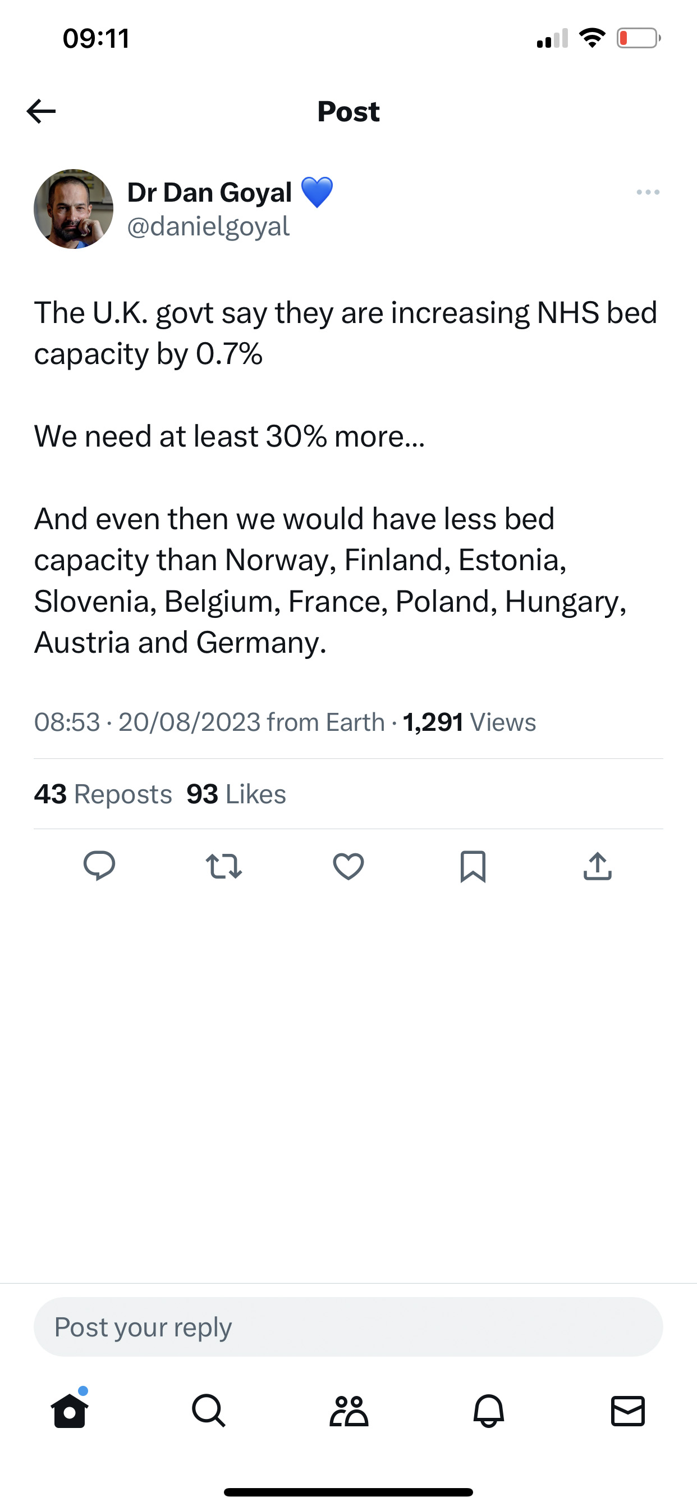View Dr Dan Goyal's profile picture

[x=74, y=210]
